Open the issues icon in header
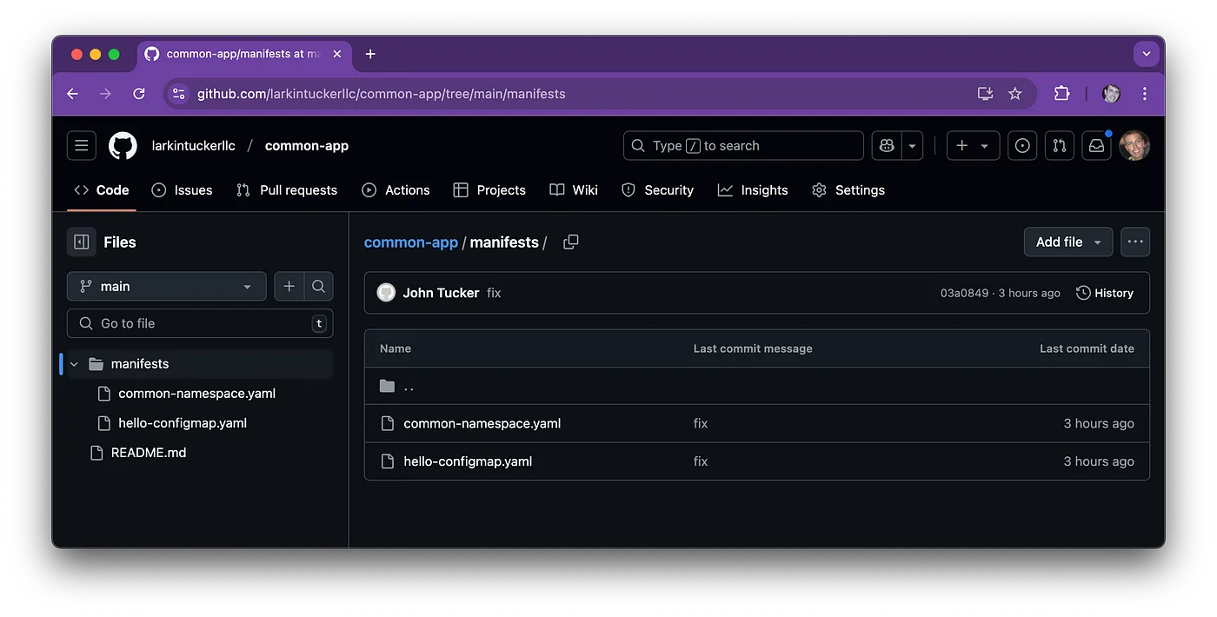Screen dimensions: 1217x617 1022,146
